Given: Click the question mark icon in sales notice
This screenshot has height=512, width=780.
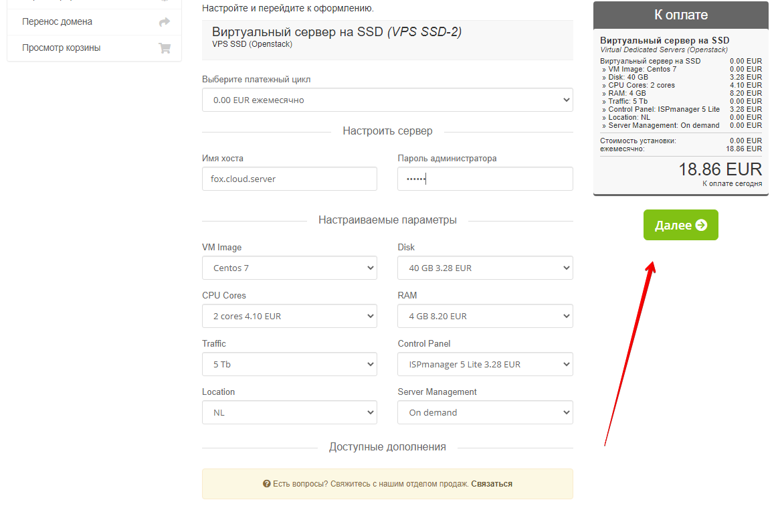Looking at the screenshot, I should [x=267, y=484].
